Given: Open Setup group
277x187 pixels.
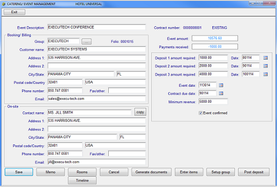Looking at the screenshot, I should point(221,172).
